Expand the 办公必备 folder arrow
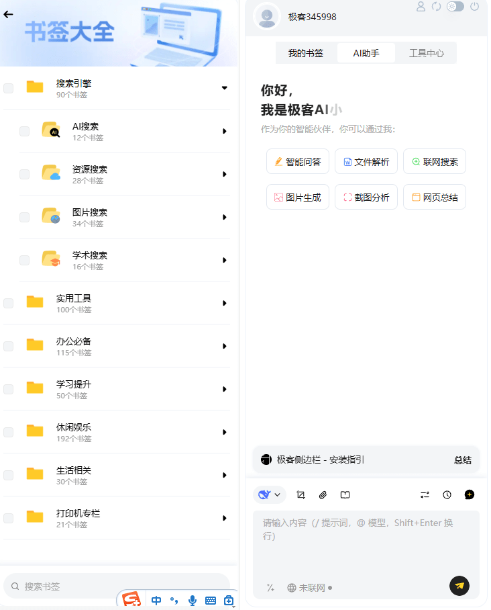 [x=225, y=346]
